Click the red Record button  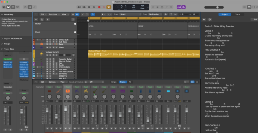pyautogui.click(x=99, y=7)
